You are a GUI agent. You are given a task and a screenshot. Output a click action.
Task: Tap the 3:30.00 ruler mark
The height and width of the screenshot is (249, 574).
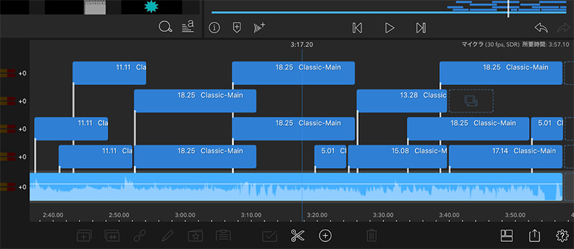coord(383,215)
